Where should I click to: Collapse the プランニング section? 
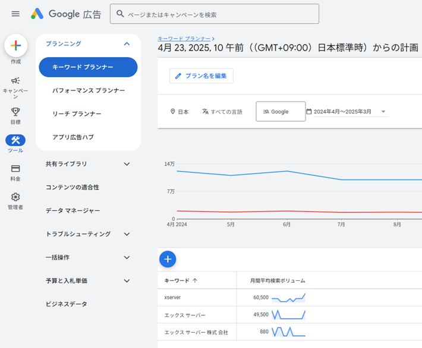(127, 43)
